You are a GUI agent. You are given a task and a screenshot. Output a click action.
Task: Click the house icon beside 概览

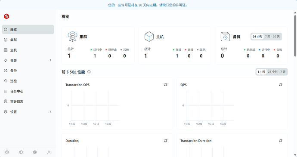(6, 29)
